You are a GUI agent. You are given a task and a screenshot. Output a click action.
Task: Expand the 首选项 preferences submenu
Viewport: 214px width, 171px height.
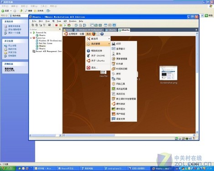[98, 39]
